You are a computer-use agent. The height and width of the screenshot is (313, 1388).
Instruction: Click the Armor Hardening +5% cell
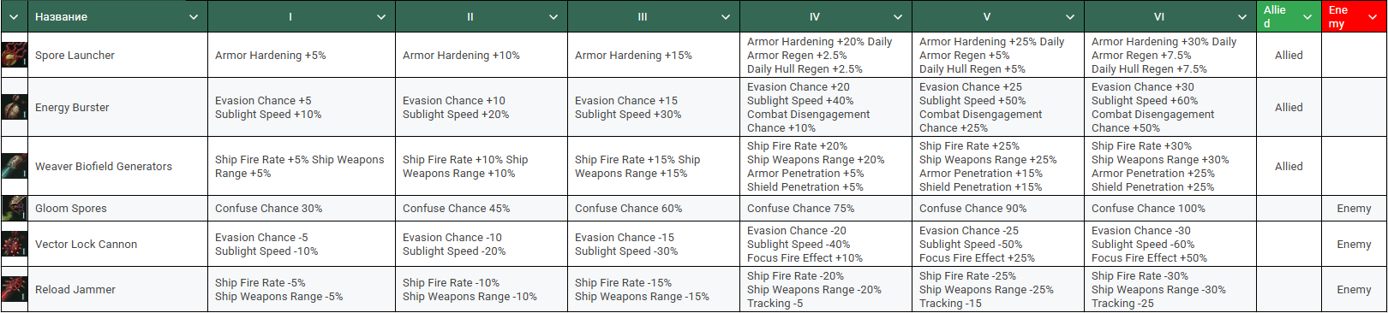pos(301,55)
